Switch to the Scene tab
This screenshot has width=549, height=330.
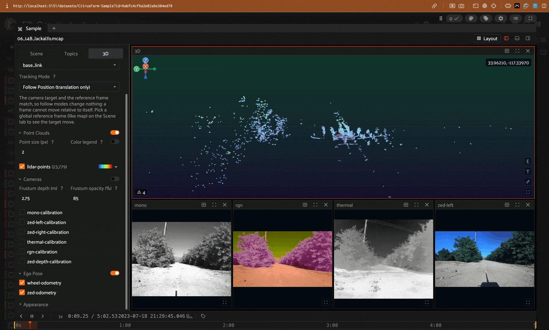(36, 54)
